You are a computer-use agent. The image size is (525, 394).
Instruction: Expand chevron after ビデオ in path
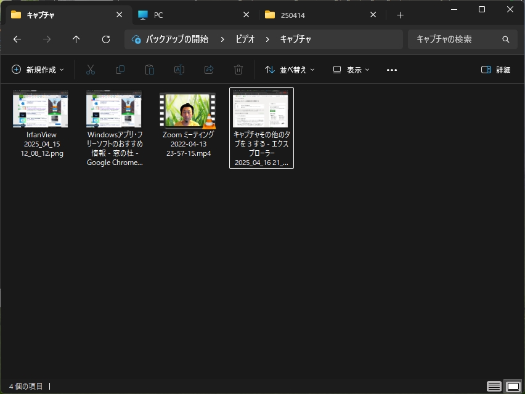[x=267, y=39]
